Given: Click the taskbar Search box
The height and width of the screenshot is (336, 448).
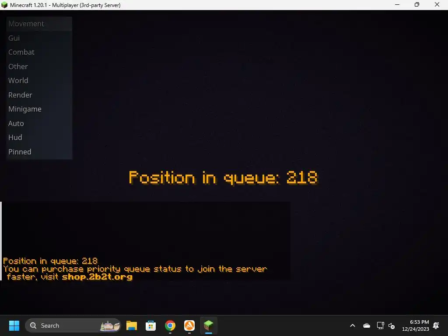Looking at the screenshot, I should coord(73,325).
